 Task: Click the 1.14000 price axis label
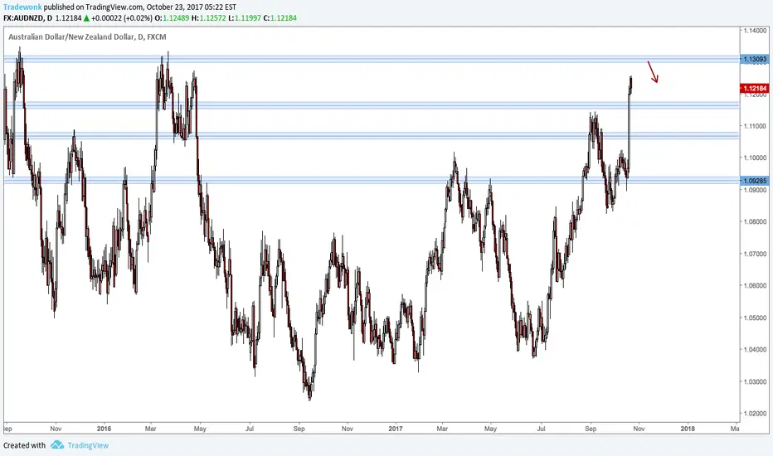click(756, 31)
